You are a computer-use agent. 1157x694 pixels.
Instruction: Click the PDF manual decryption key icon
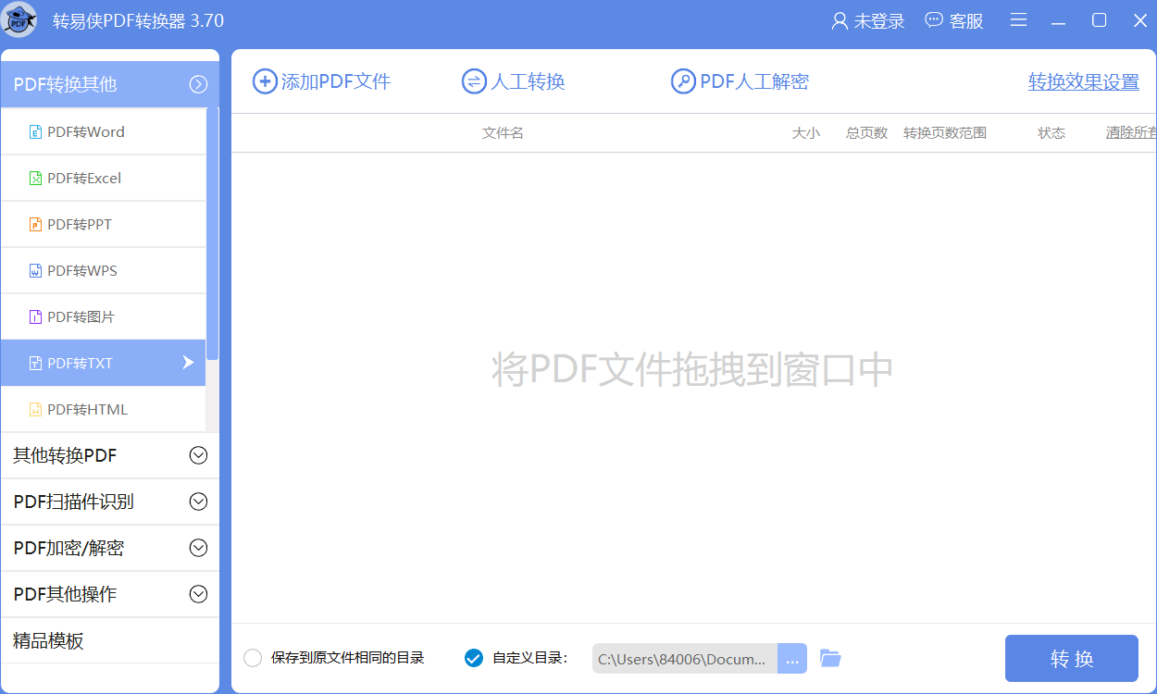683,81
